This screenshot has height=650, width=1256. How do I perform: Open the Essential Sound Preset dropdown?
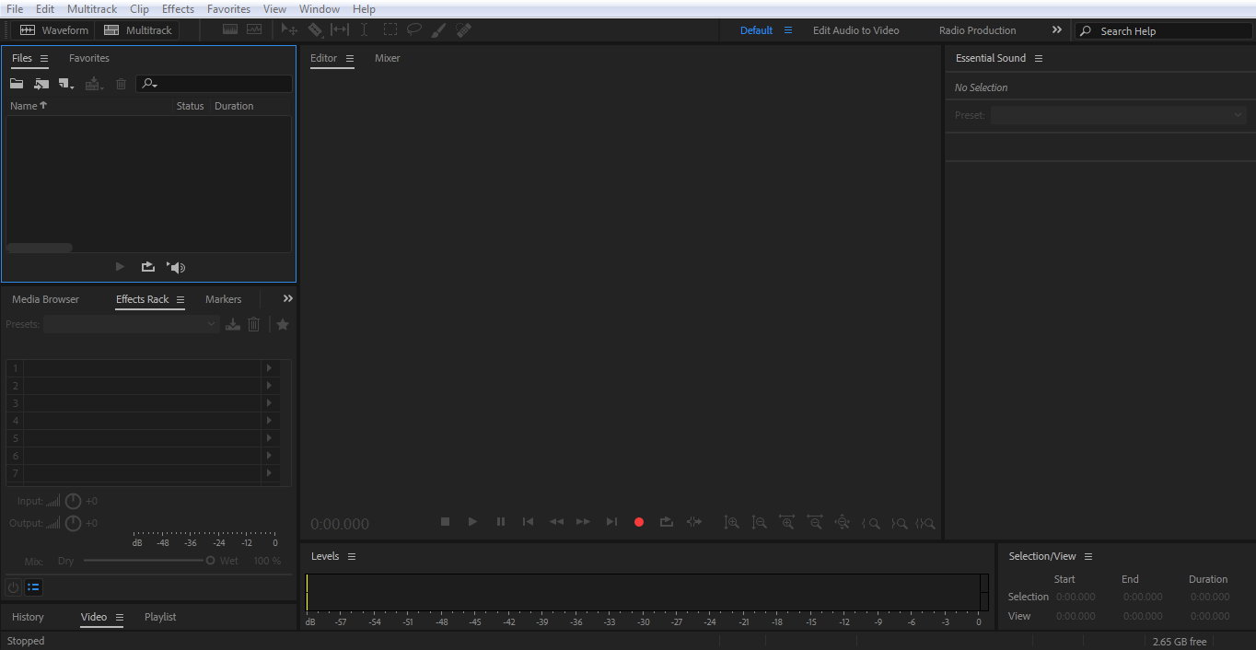coord(1118,115)
